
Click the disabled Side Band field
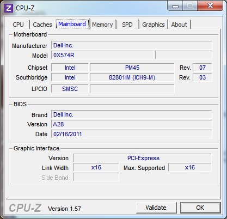point(96,177)
